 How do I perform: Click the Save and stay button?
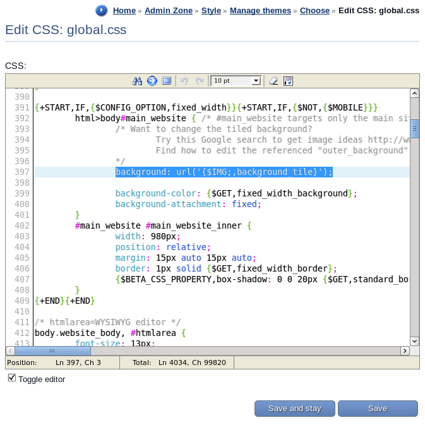(x=295, y=409)
